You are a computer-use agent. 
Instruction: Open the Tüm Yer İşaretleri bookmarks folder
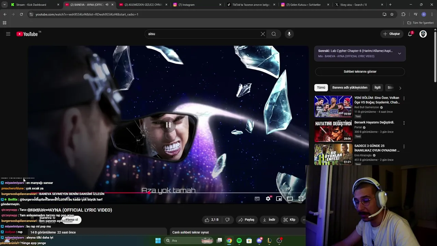[421, 23]
